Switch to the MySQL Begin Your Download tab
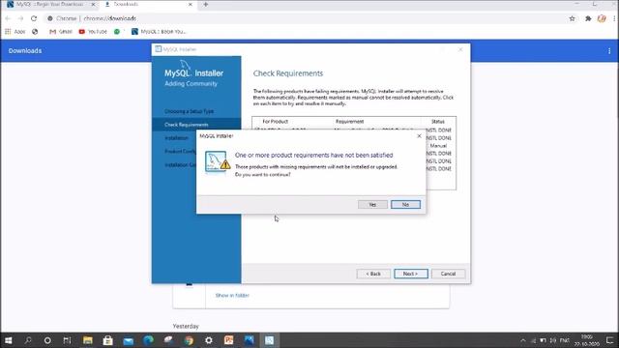The width and height of the screenshot is (619, 348). point(50,4)
